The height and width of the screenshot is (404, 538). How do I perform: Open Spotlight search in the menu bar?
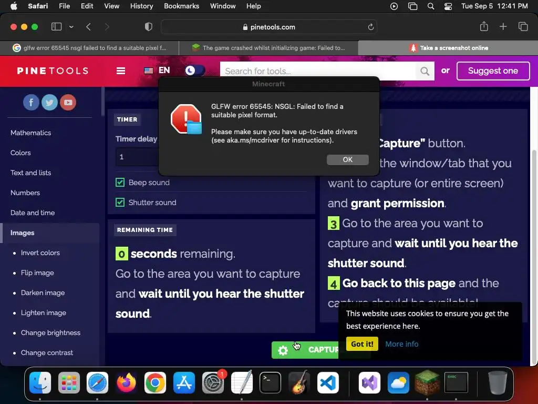[431, 6]
